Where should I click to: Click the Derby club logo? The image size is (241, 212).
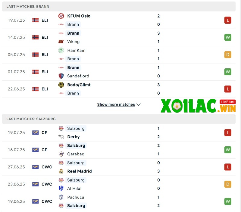pyautogui.click(x=61, y=137)
